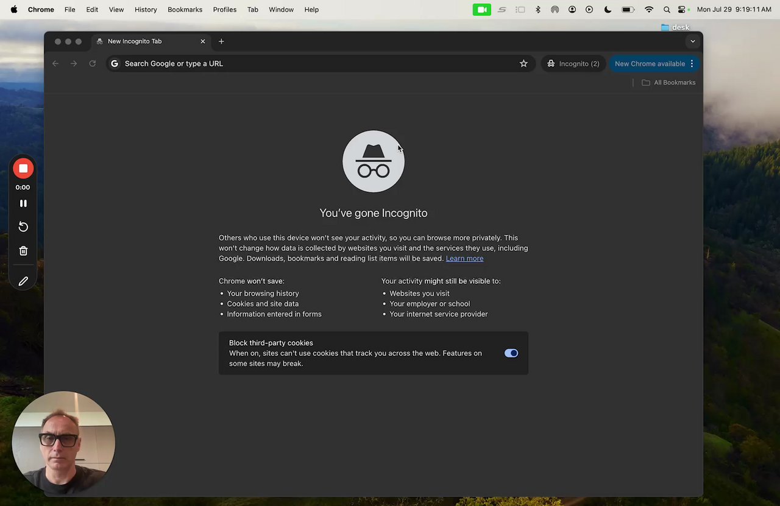Click the 'Websites you visit' list item

[419, 293]
